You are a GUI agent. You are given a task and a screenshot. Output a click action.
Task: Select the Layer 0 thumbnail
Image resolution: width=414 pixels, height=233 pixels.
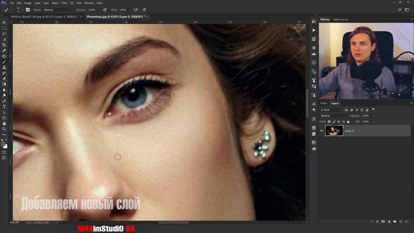coord(334,131)
